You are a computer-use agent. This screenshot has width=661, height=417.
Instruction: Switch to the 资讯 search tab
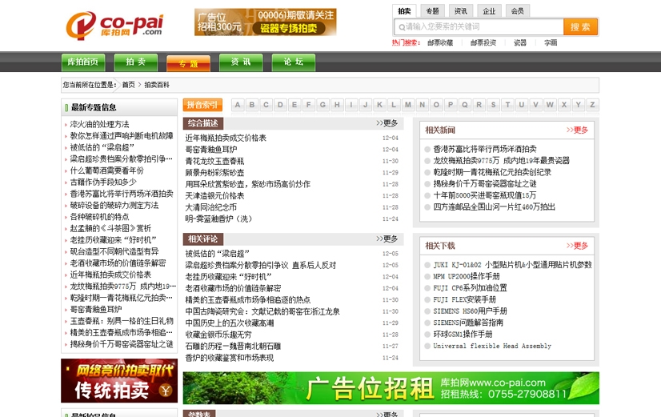pyautogui.click(x=460, y=11)
